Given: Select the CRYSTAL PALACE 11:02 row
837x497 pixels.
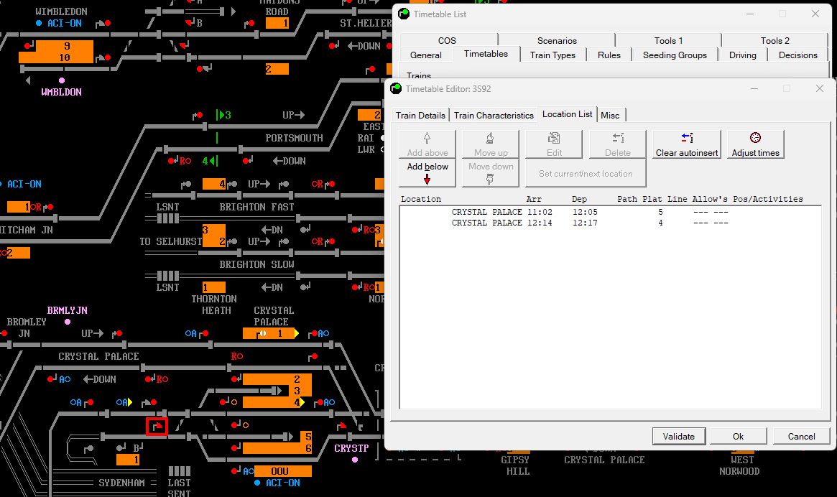Looking at the screenshot, I should (609, 212).
